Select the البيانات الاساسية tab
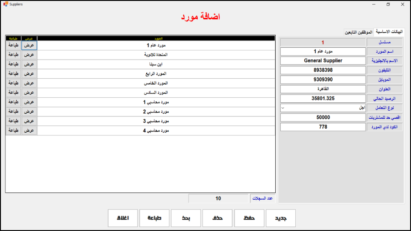Image resolution: width=411 pixels, height=231 pixels. pos(388,32)
